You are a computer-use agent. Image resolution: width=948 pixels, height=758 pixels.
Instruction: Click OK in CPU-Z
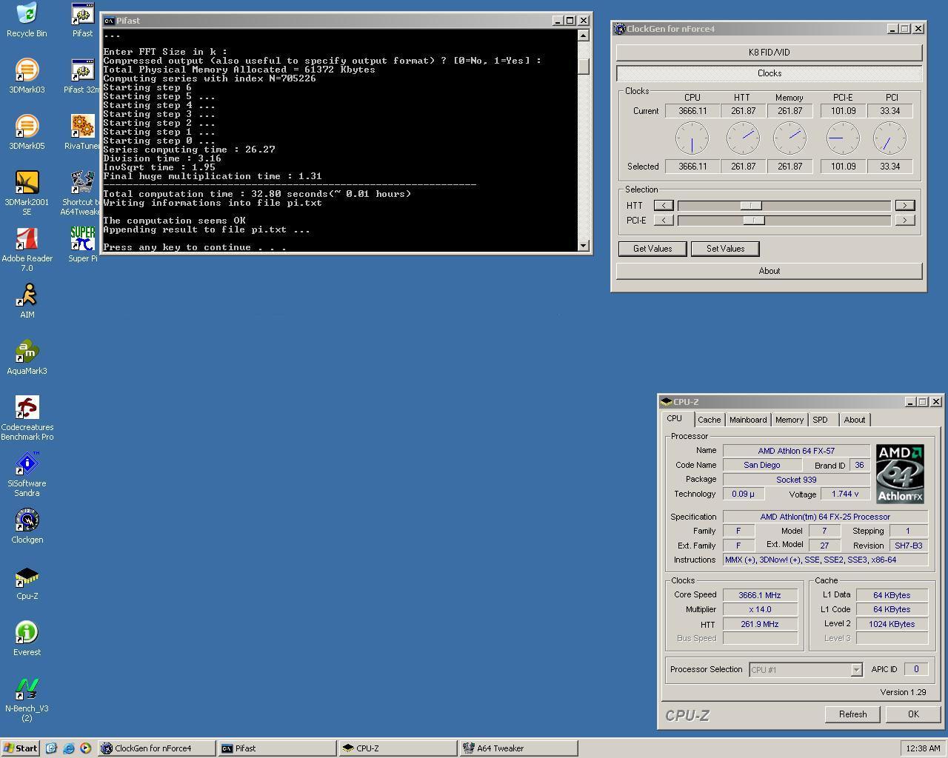pyautogui.click(x=913, y=714)
